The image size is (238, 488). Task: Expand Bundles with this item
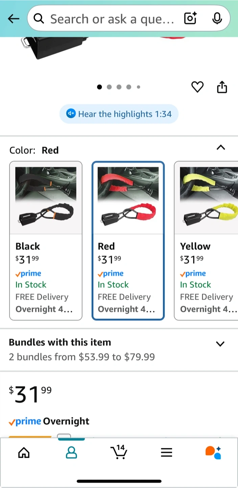(x=220, y=344)
